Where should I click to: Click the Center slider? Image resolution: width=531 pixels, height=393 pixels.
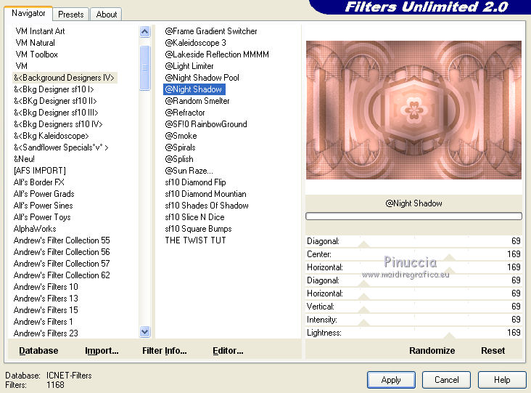tap(413, 254)
